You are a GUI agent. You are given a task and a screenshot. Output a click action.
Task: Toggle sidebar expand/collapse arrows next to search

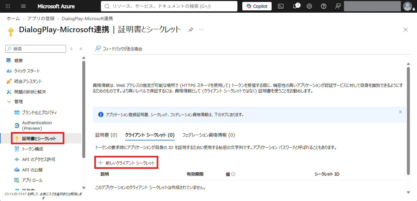tap(72, 49)
